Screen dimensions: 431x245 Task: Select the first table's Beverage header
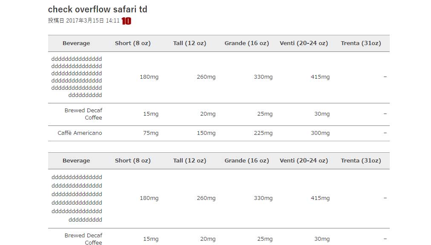coord(76,43)
